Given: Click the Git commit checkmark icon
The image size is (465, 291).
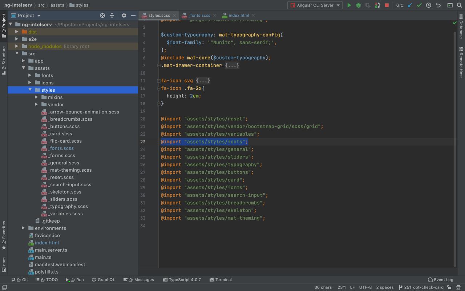Looking at the screenshot, I should pyautogui.click(x=419, y=5).
